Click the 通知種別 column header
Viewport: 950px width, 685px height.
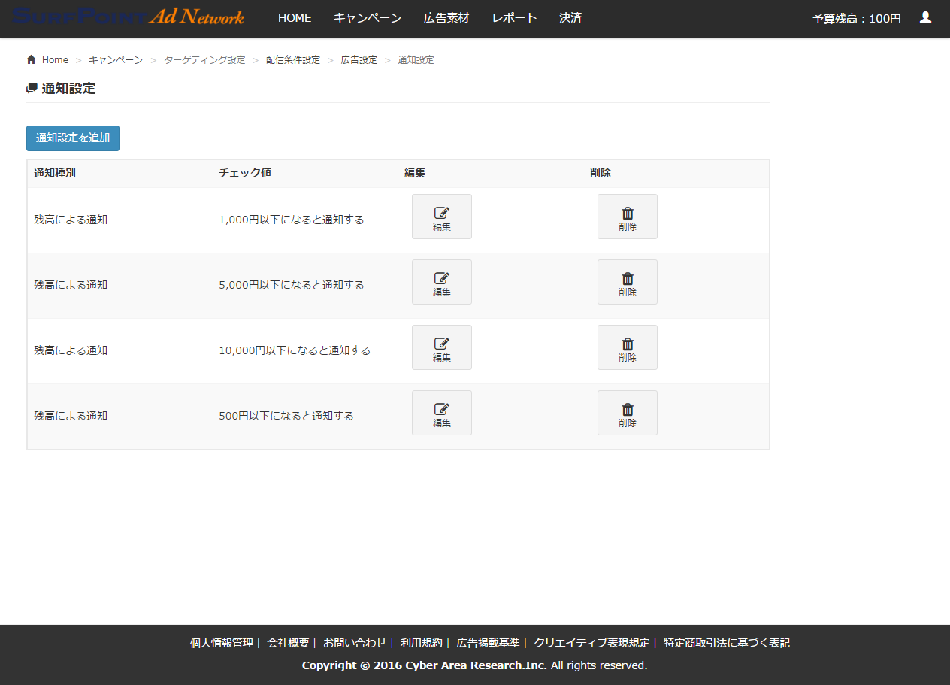(55, 173)
